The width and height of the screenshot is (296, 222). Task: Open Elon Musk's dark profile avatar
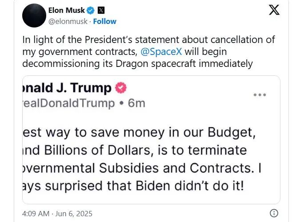coord(34,16)
